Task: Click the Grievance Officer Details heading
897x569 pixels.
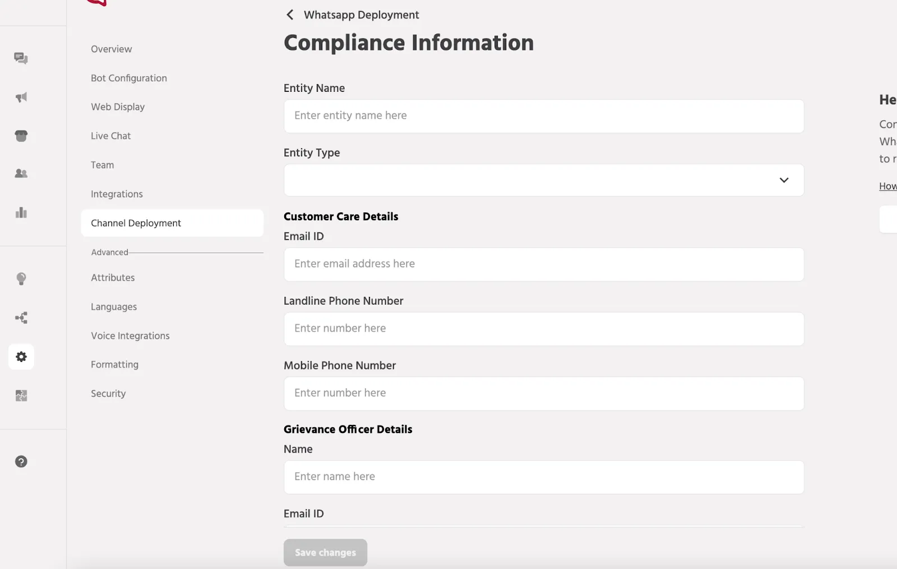Action: click(348, 430)
